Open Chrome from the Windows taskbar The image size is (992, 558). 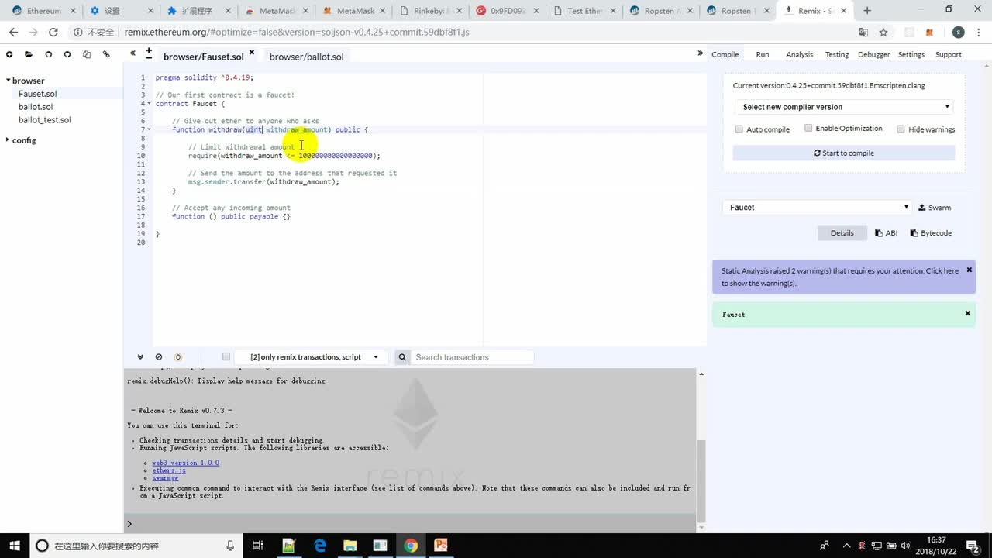411,546
